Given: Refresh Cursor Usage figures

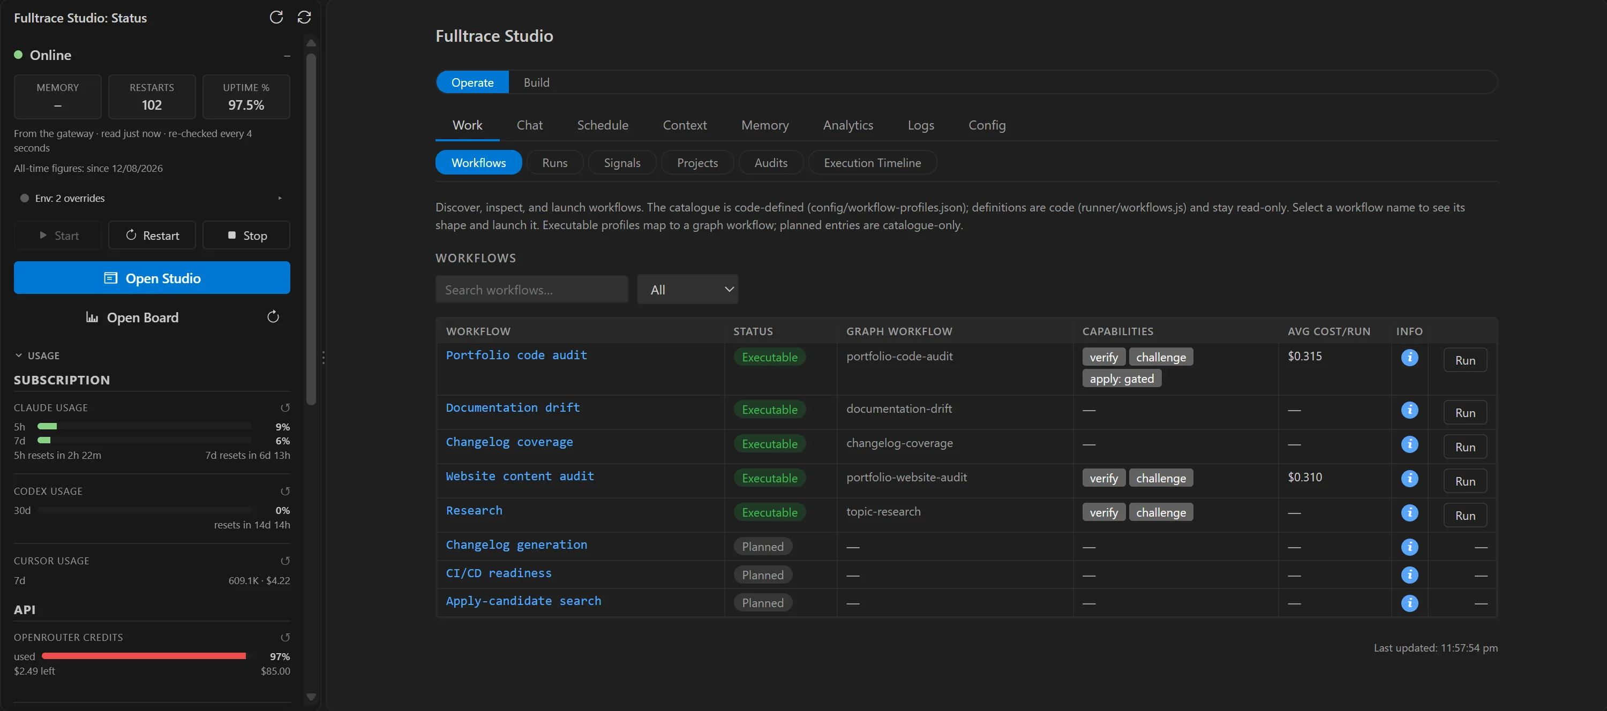Looking at the screenshot, I should click(285, 561).
